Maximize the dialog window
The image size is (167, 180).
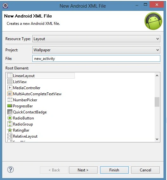click(x=145, y=4)
